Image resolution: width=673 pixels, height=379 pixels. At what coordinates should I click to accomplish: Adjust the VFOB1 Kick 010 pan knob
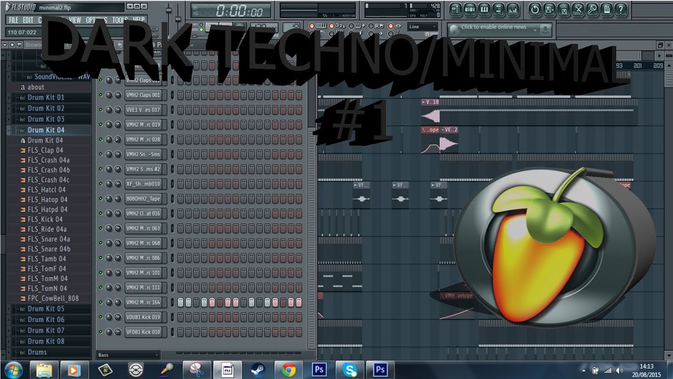(x=109, y=332)
